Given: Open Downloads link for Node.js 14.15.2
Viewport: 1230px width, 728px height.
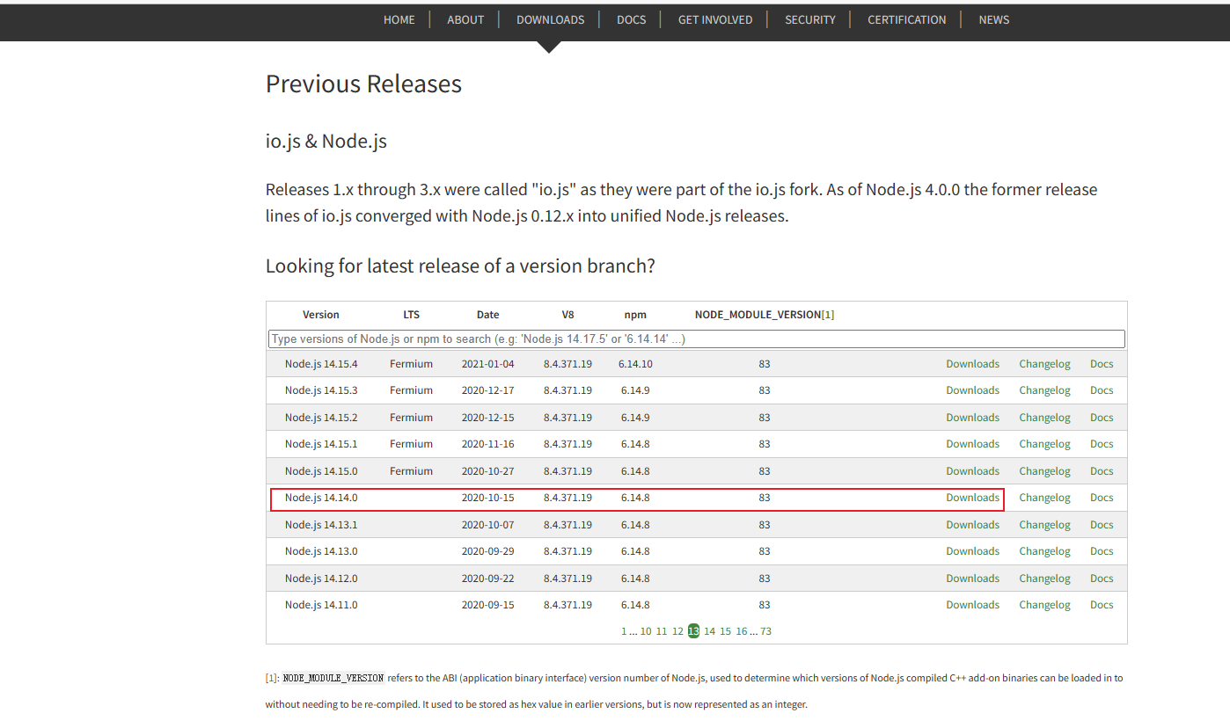Looking at the screenshot, I should click(973, 418).
